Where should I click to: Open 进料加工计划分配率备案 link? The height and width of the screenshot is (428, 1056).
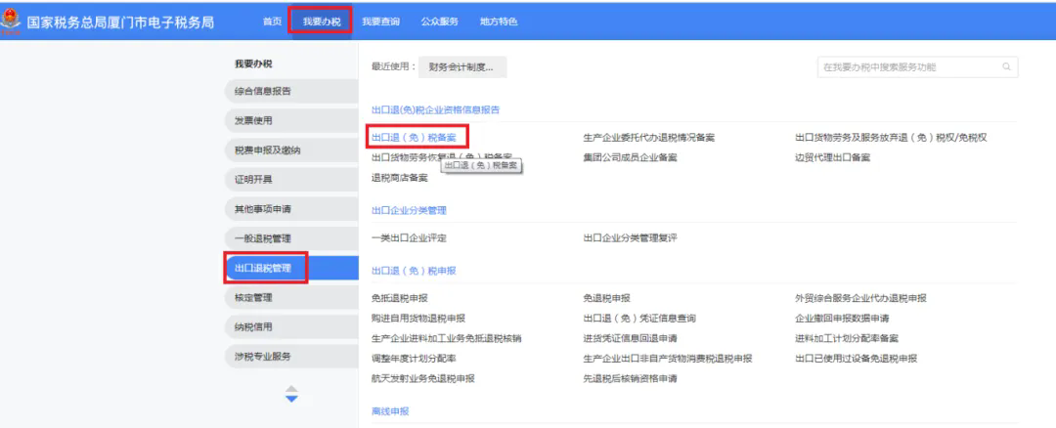click(847, 338)
